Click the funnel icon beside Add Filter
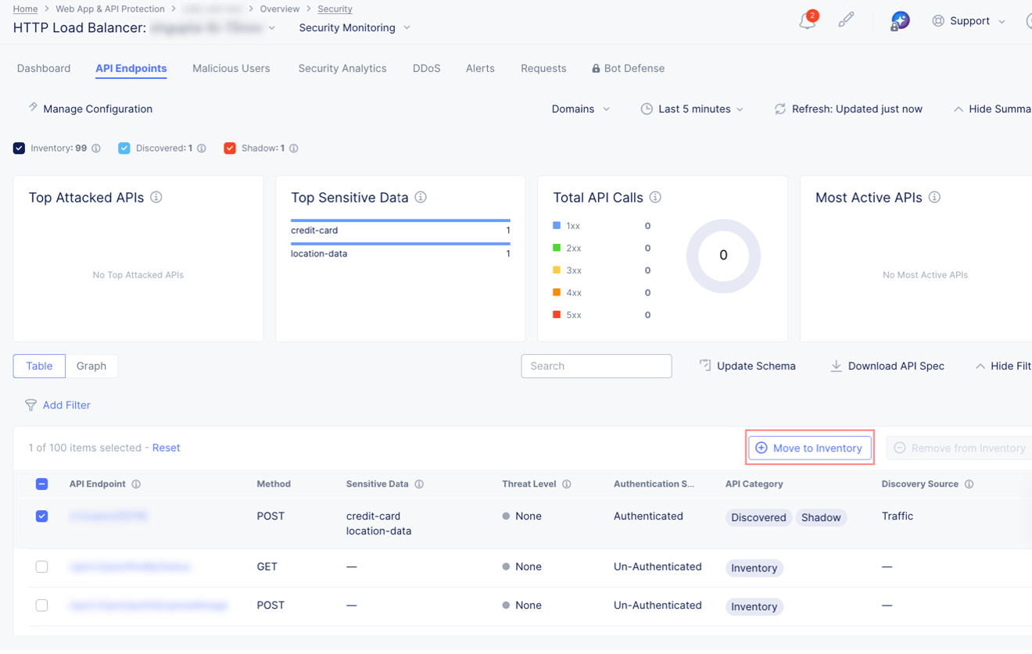Image resolution: width=1032 pixels, height=654 pixels. pyautogui.click(x=30, y=405)
